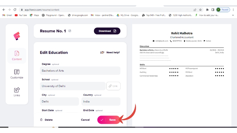The width and height of the screenshot is (237, 133).
Task: Download the resume
Action: (107, 31)
